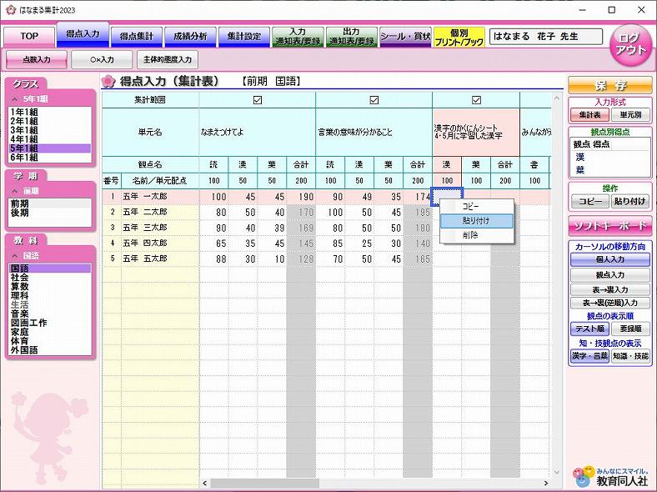
Task: Click vertical scrollbar down arrow
Action: click(x=557, y=472)
